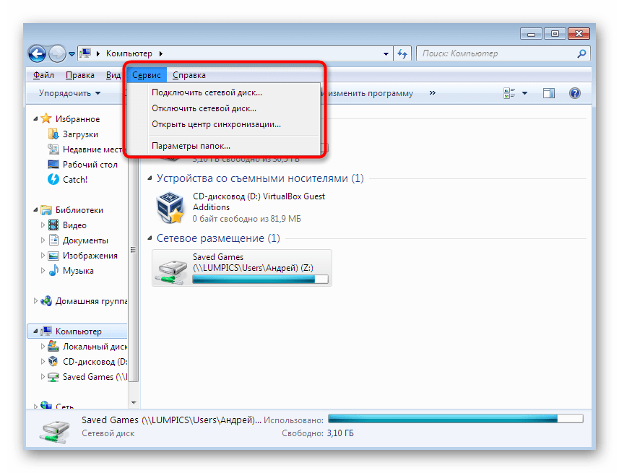619x473 pixels.
Task: Open the Правка menu
Action: coord(79,75)
